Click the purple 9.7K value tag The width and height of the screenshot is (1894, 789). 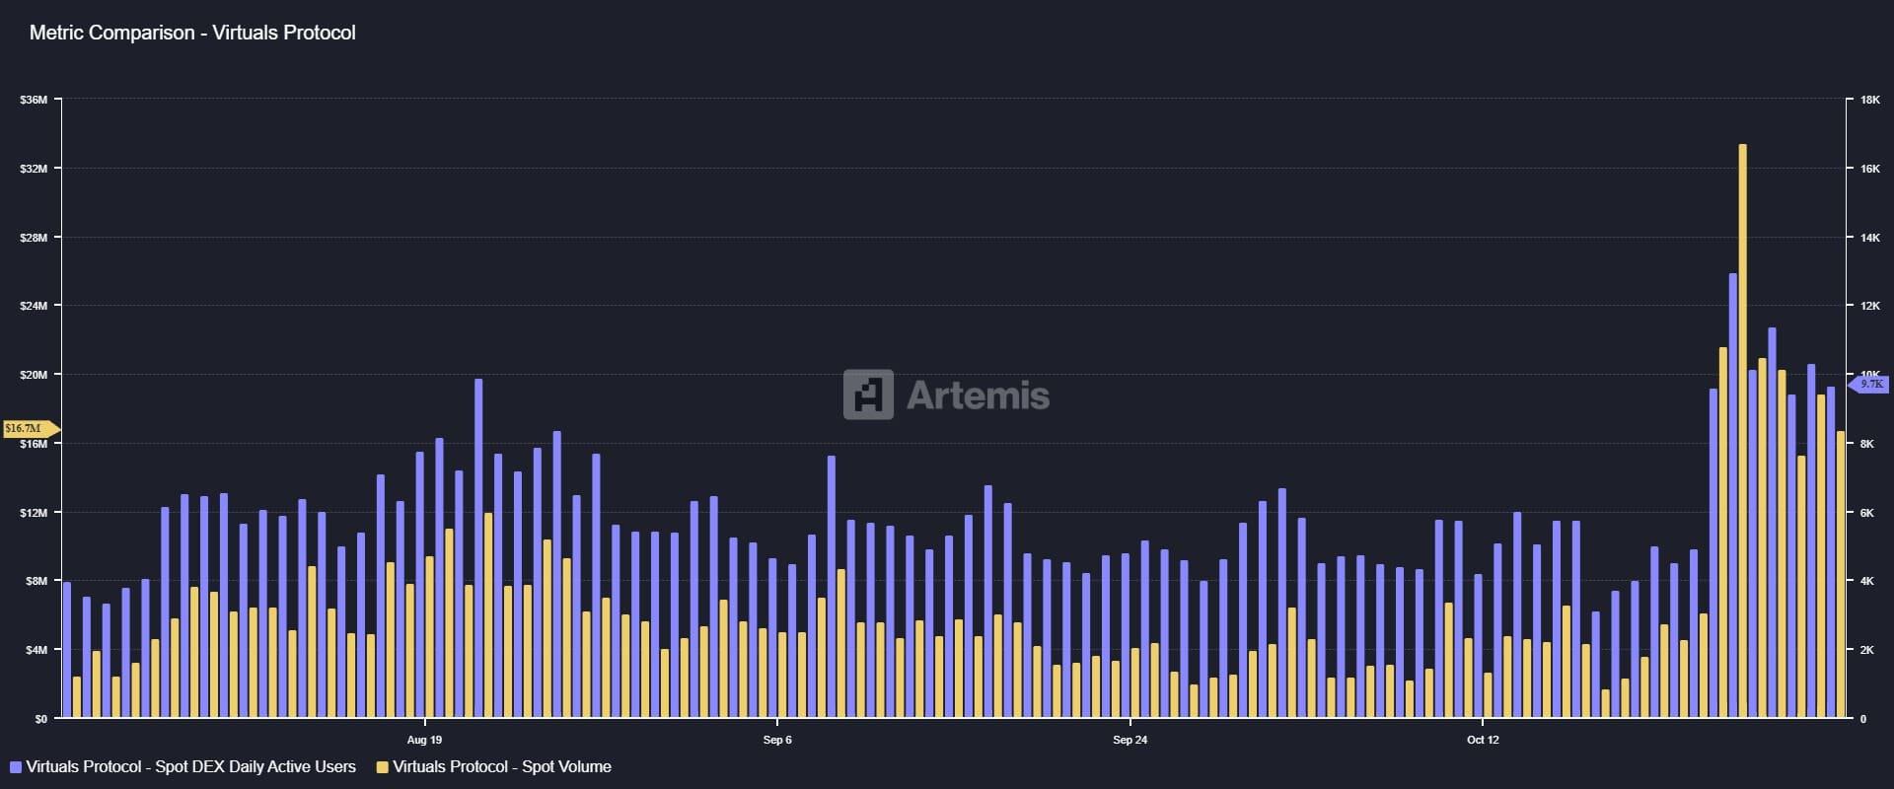(1870, 384)
